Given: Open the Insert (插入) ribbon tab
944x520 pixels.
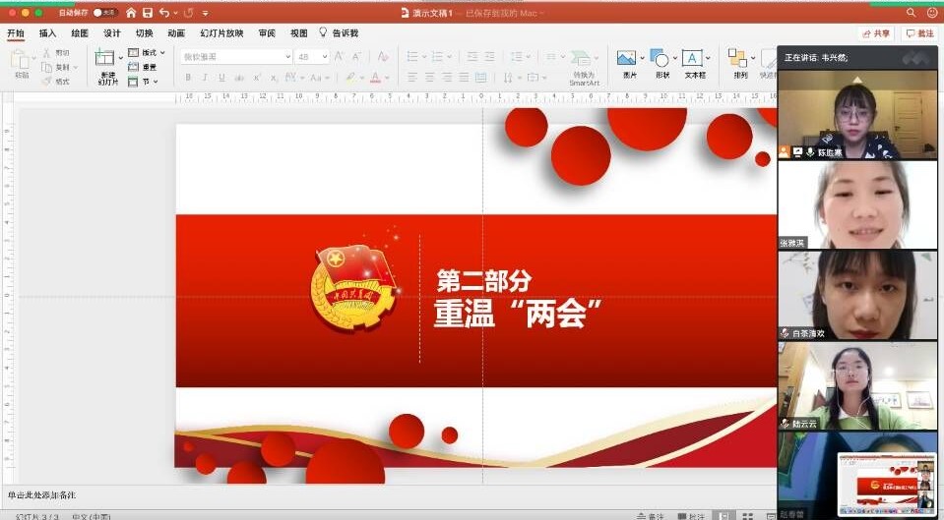Looking at the screenshot, I should tap(47, 33).
